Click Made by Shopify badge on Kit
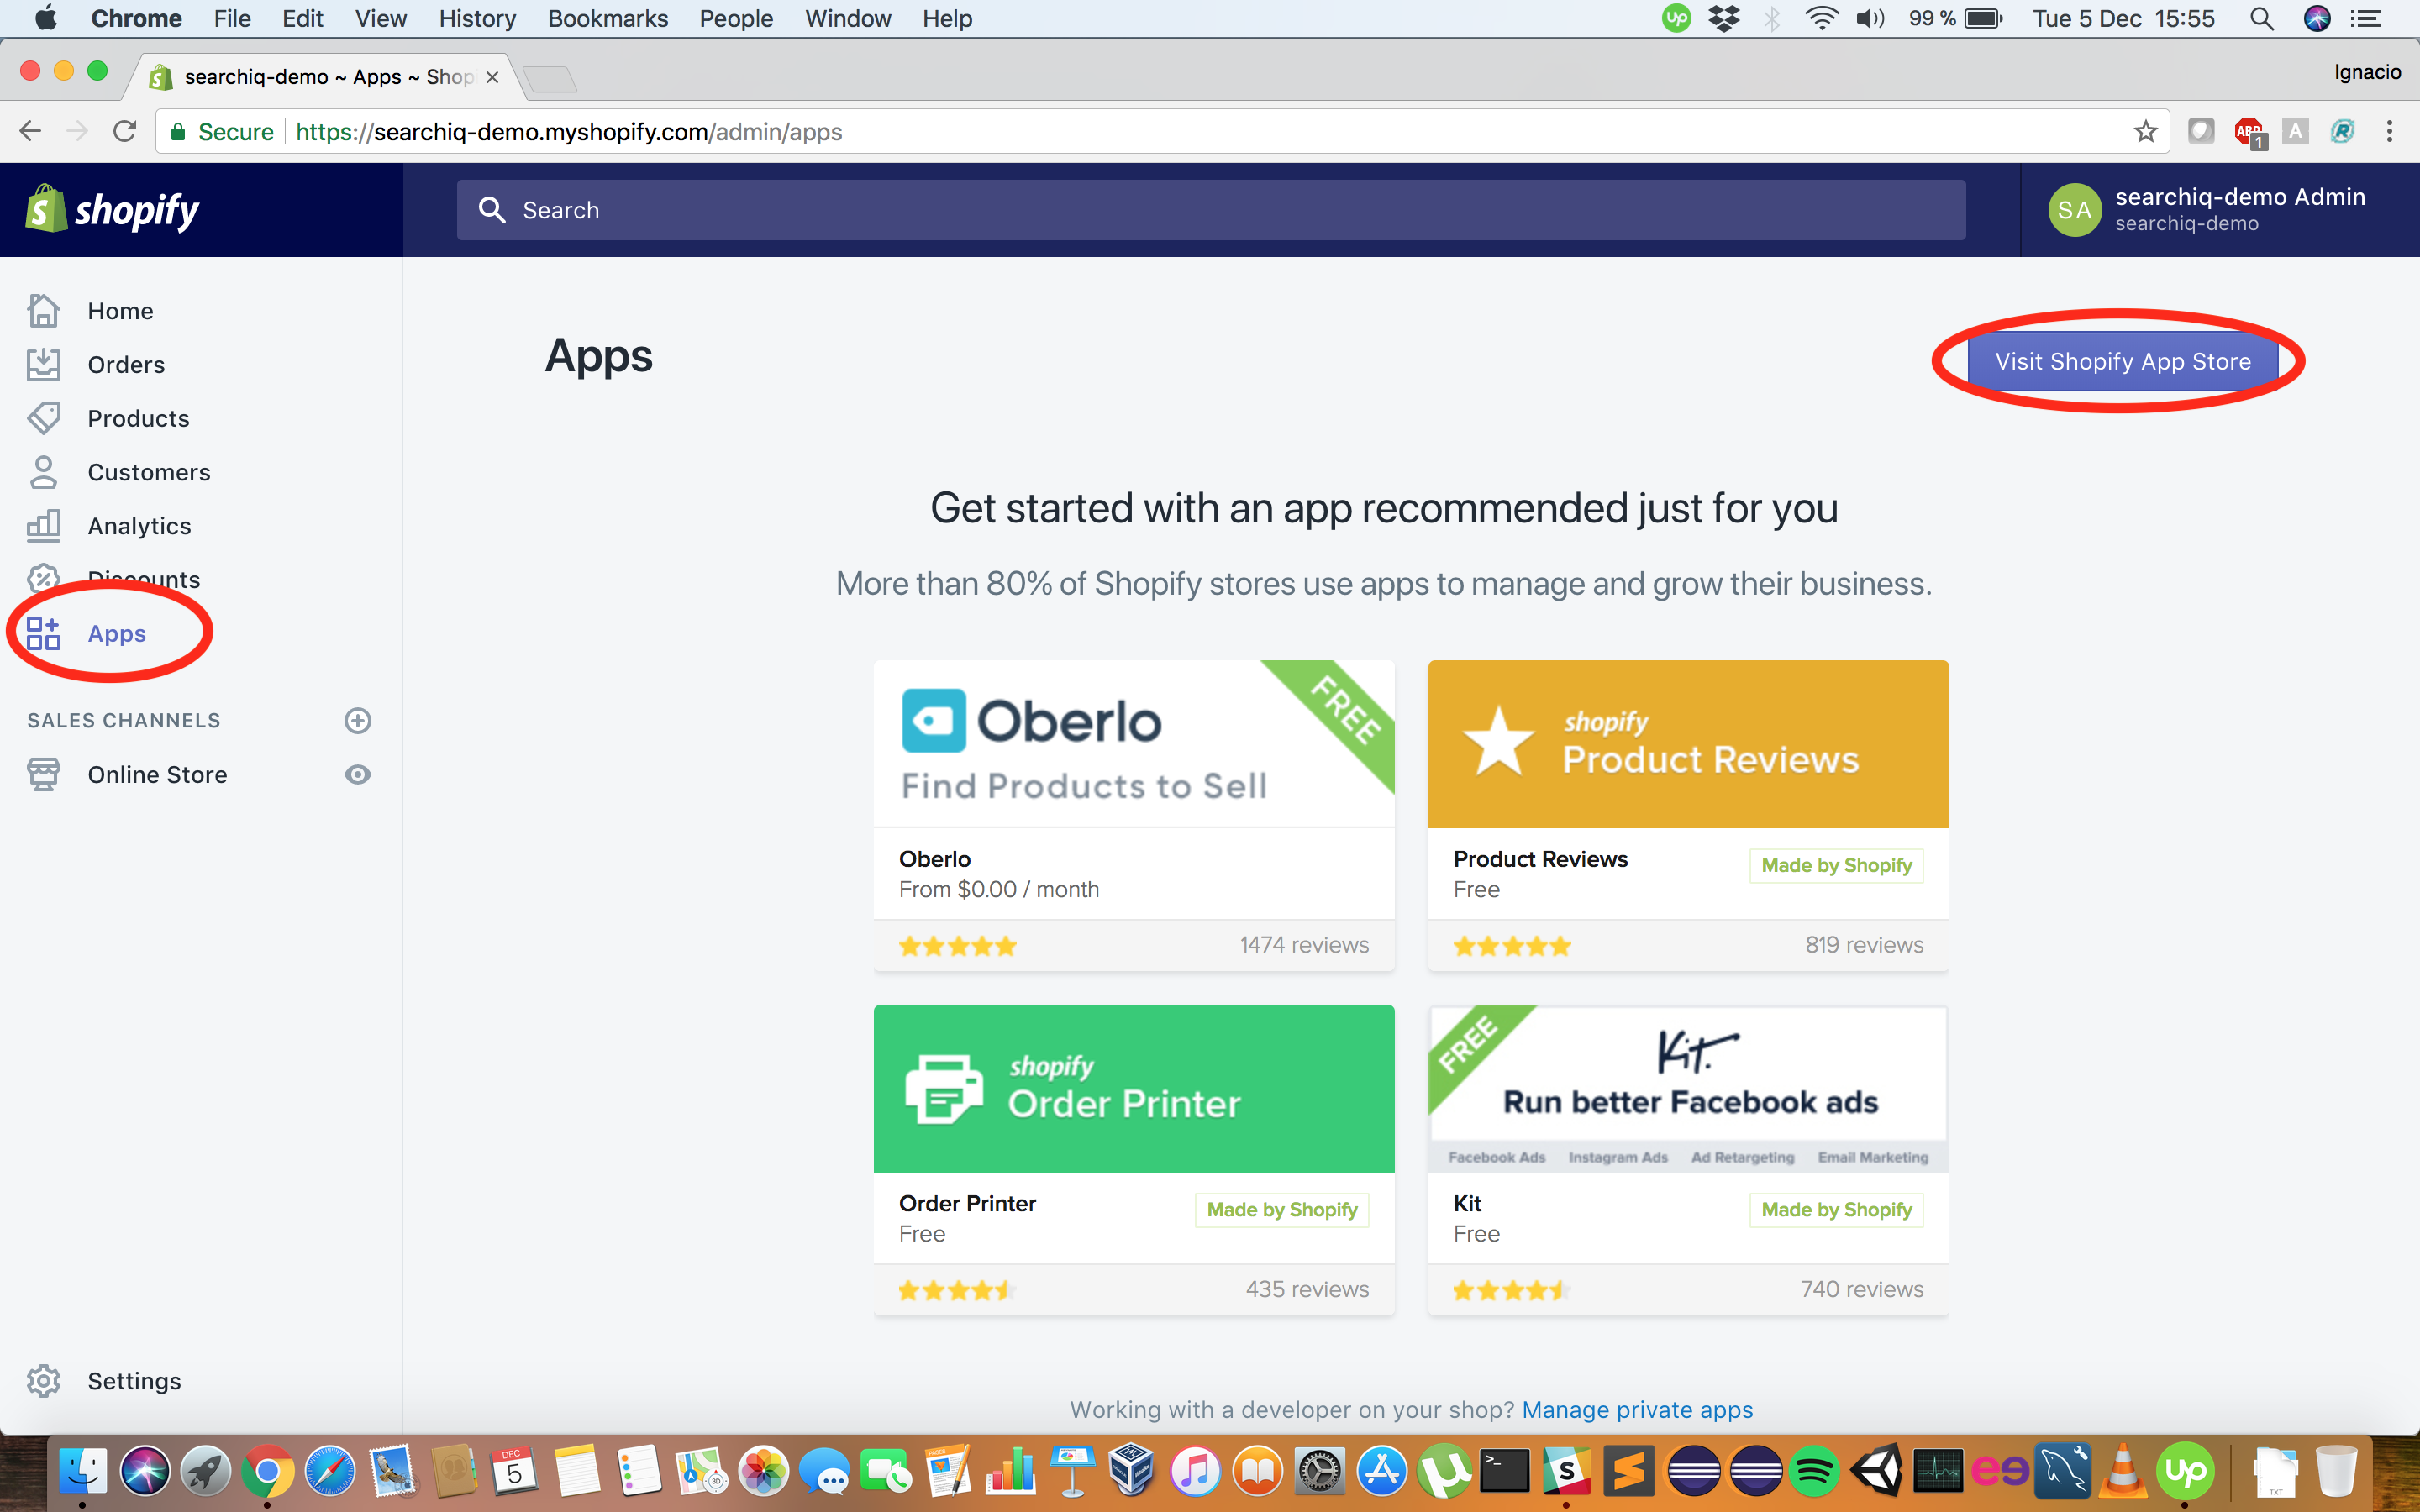 coord(1836,1210)
